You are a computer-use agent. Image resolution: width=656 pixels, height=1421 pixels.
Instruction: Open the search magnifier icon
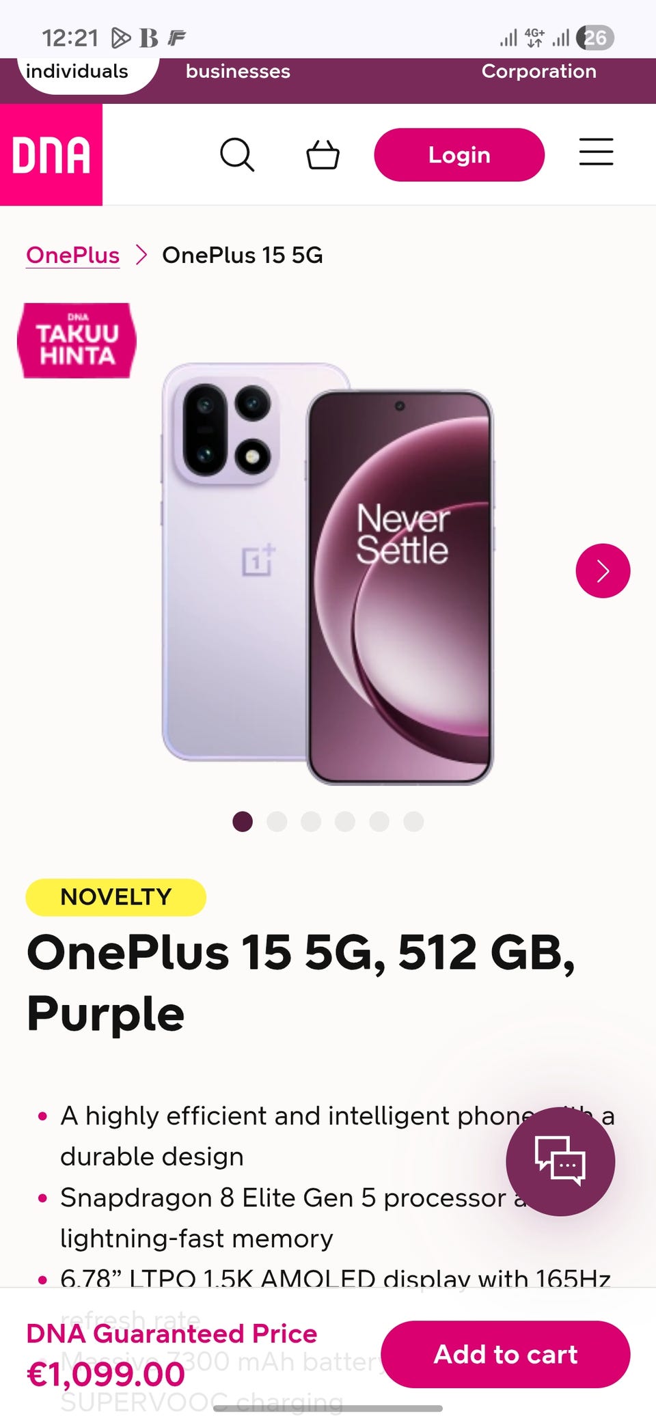pos(237,154)
